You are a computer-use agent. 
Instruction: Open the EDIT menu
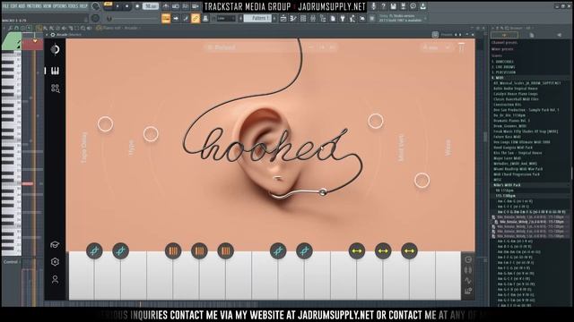tap(15, 6)
